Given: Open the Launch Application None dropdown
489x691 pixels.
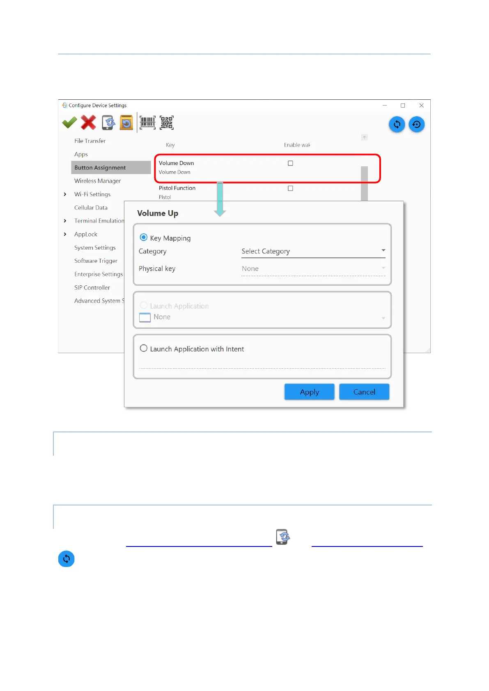Looking at the screenshot, I should (262, 317).
